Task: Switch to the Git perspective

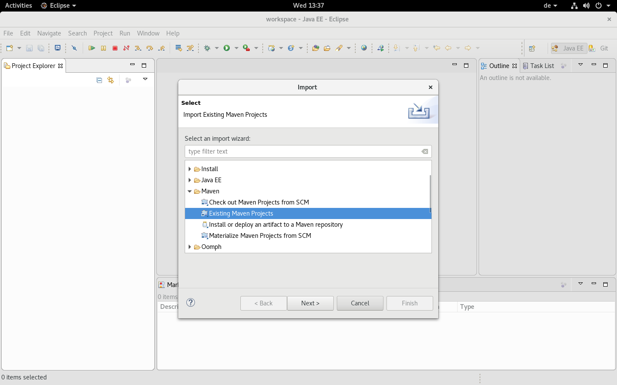Action: [x=603, y=48]
